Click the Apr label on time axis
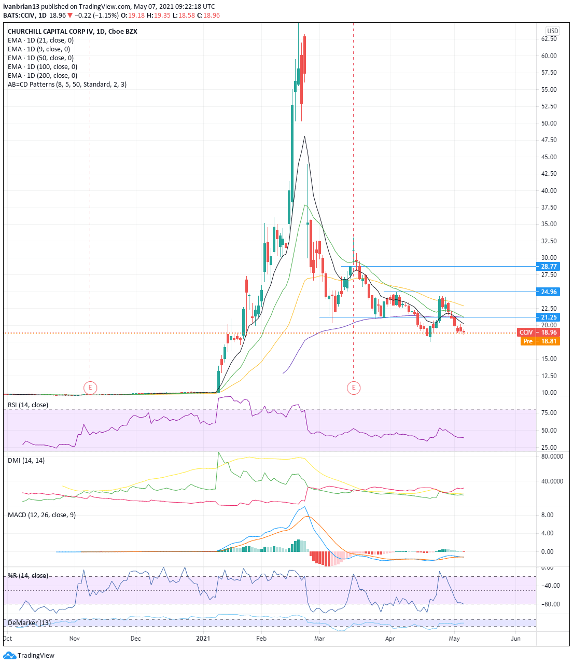 [x=390, y=639]
